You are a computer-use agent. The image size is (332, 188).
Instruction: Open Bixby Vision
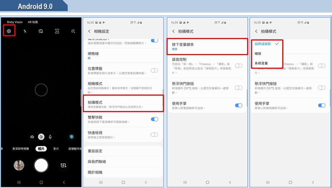coord(15,22)
